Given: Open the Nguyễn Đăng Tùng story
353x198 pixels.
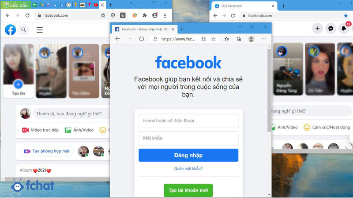Looking at the screenshot, I should (x=288, y=69).
